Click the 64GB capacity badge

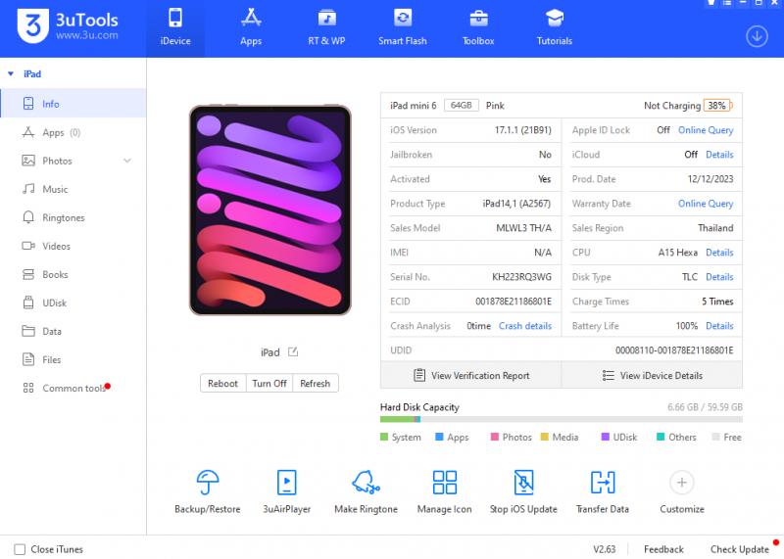pos(461,106)
